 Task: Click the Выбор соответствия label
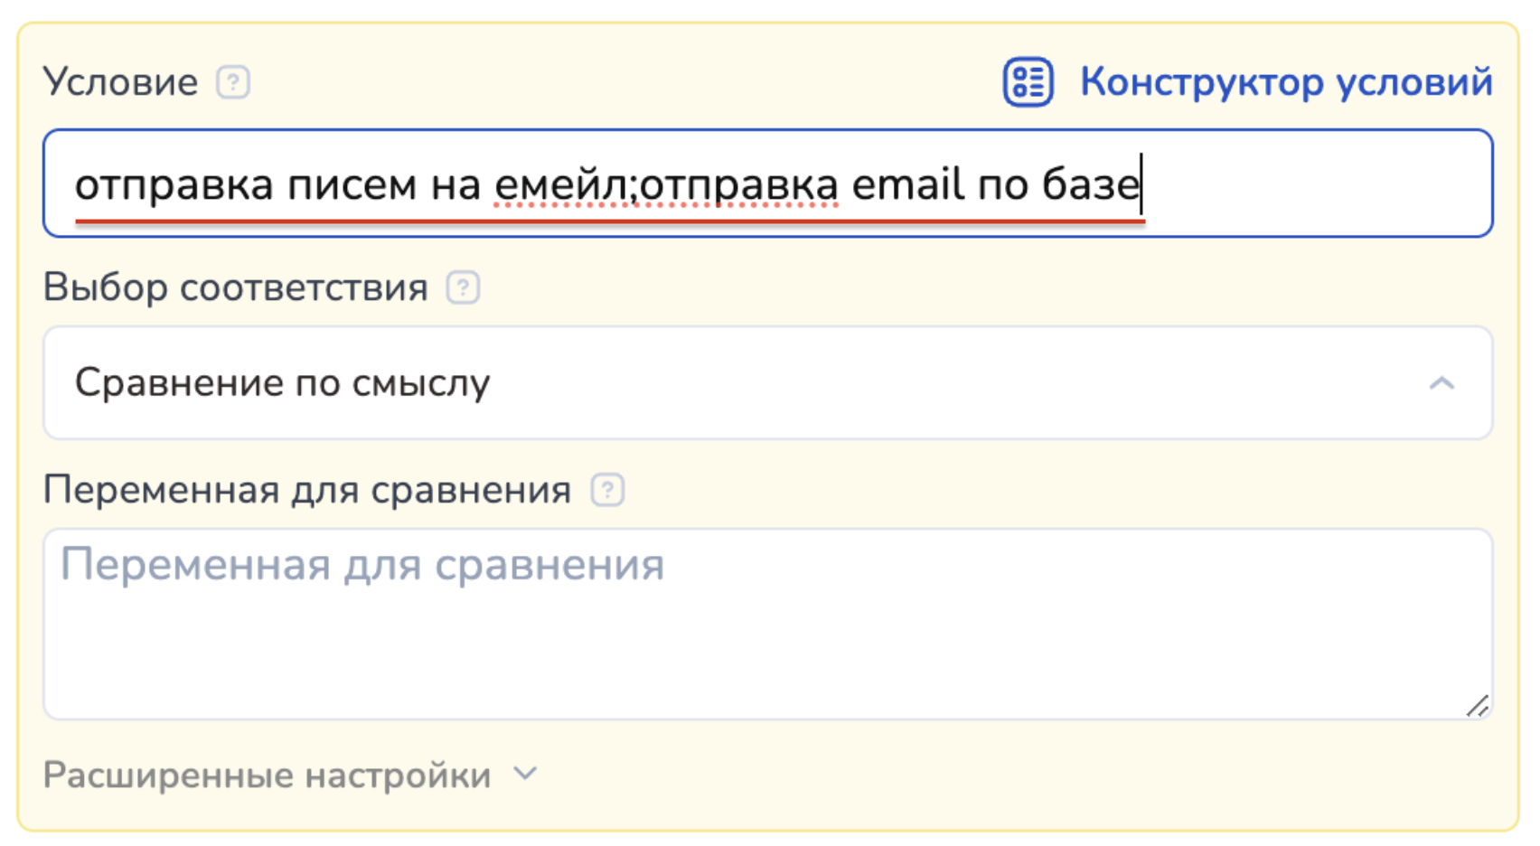click(x=235, y=288)
